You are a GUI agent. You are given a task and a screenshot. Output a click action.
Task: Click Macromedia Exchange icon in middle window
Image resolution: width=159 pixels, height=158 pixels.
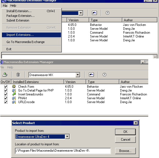click(91, 75)
